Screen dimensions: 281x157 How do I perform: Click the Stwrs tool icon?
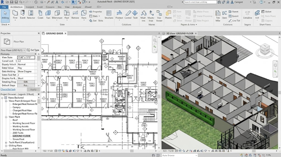pos(224,15)
